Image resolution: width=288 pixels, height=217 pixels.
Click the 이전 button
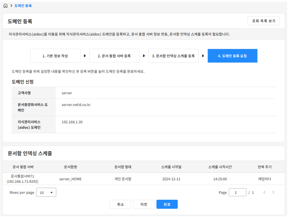pyautogui.click(x=144, y=204)
